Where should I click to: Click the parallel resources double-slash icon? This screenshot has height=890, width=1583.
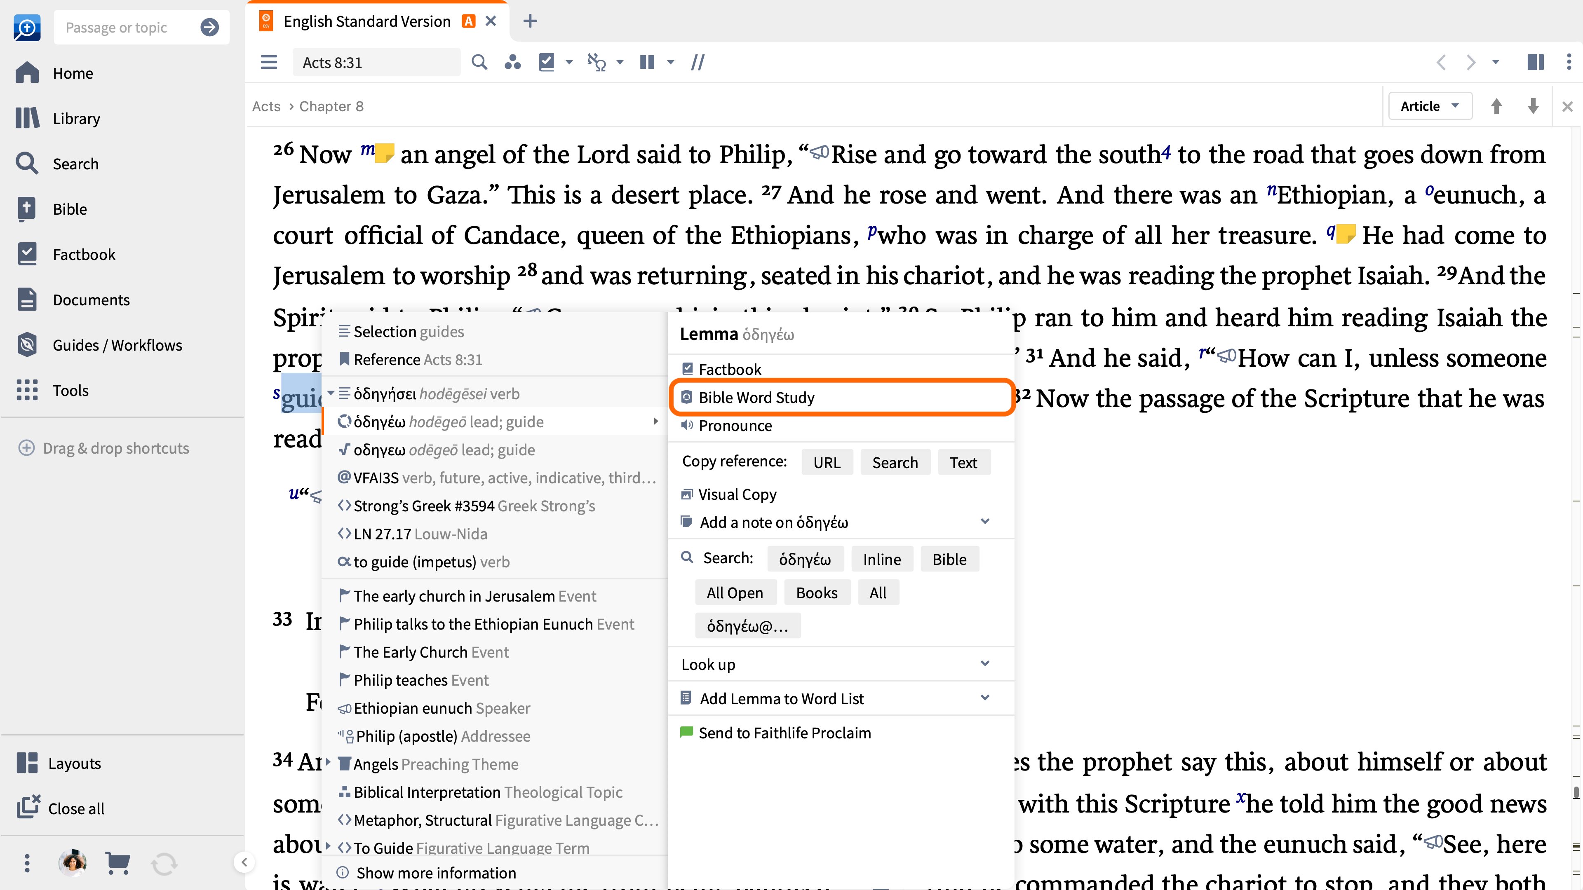pos(698,62)
